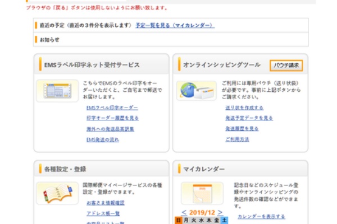
Task: Open 印字オーダー履歴を見る link
Action: pos(112,118)
